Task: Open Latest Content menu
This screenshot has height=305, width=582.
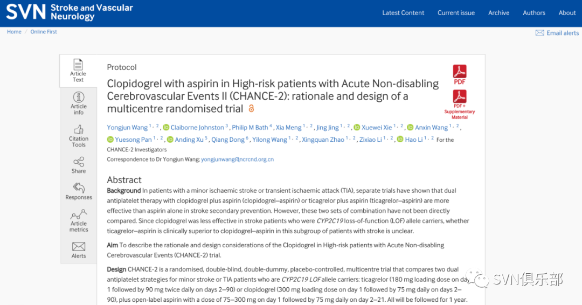Action: coord(403,12)
